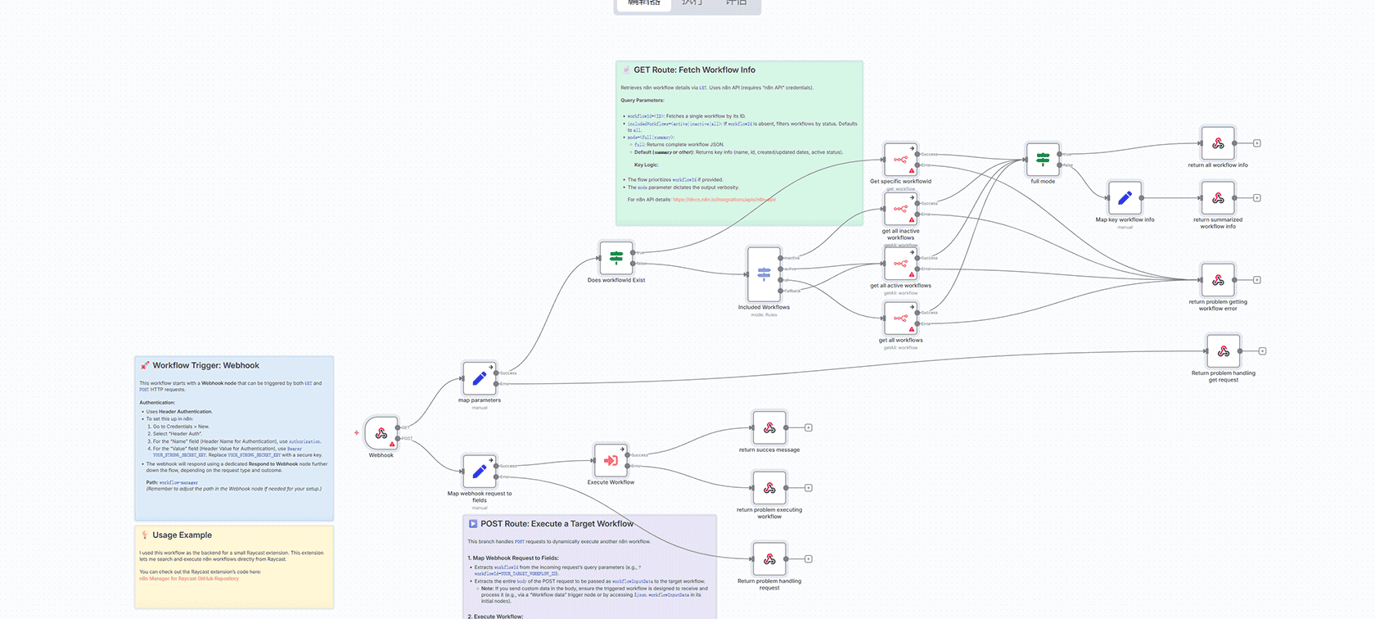Click the 'get all active workflows' node
The width and height of the screenshot is (1375, 619).
pos(899,264)
